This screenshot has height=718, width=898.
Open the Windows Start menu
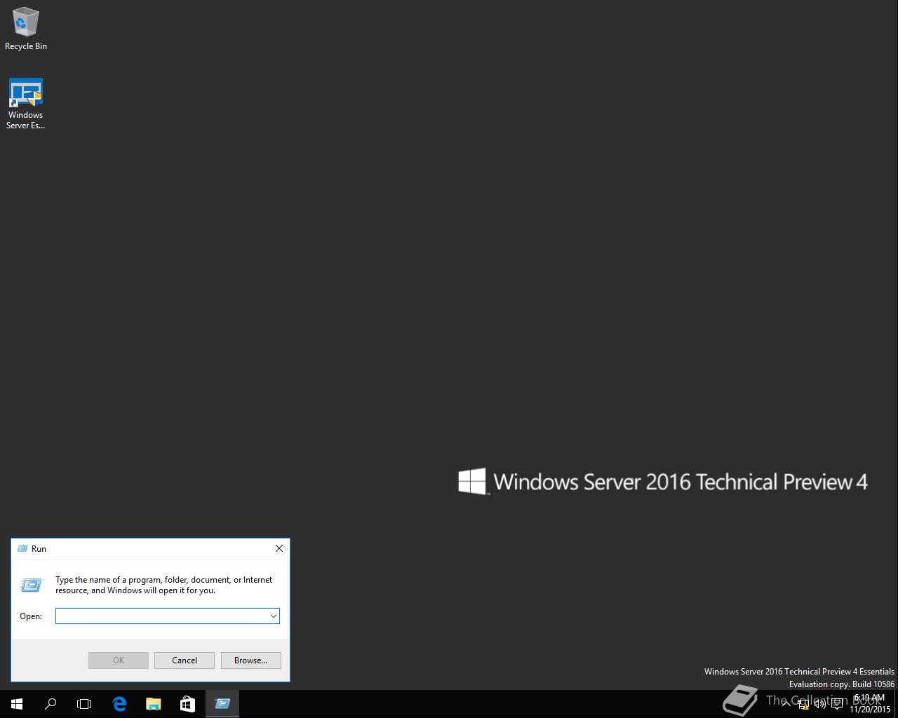17,704
